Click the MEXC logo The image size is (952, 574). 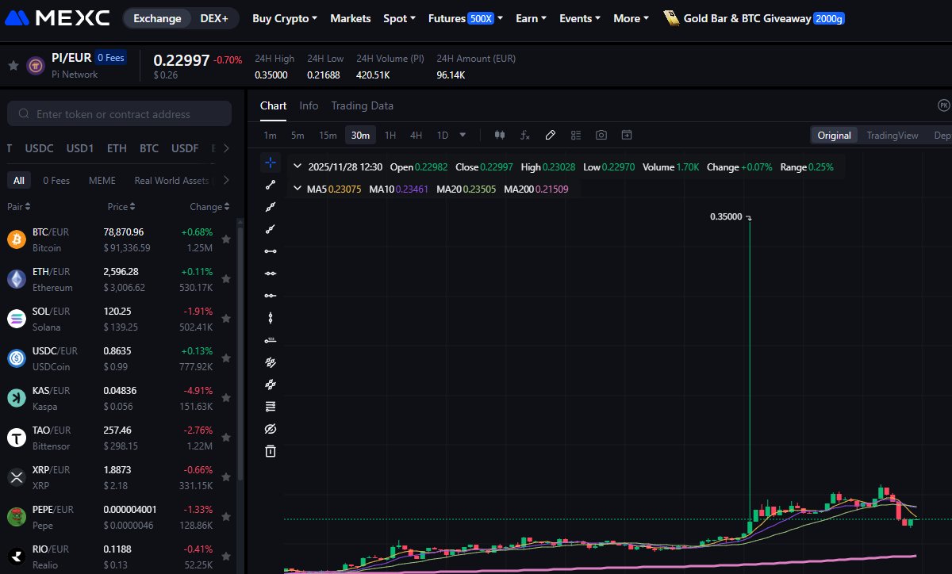click(56, 17)
